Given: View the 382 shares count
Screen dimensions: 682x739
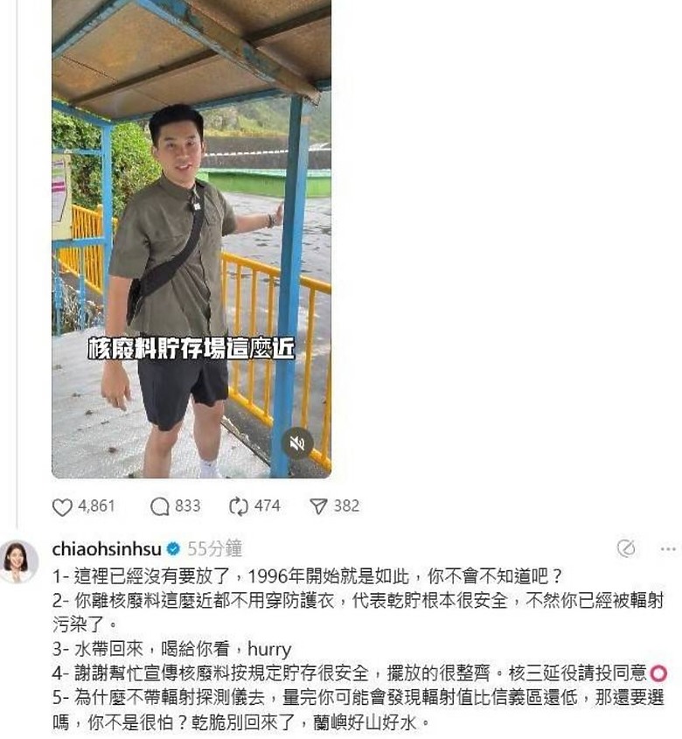Looking at the screenshot, I should click(x=346, y=506).
